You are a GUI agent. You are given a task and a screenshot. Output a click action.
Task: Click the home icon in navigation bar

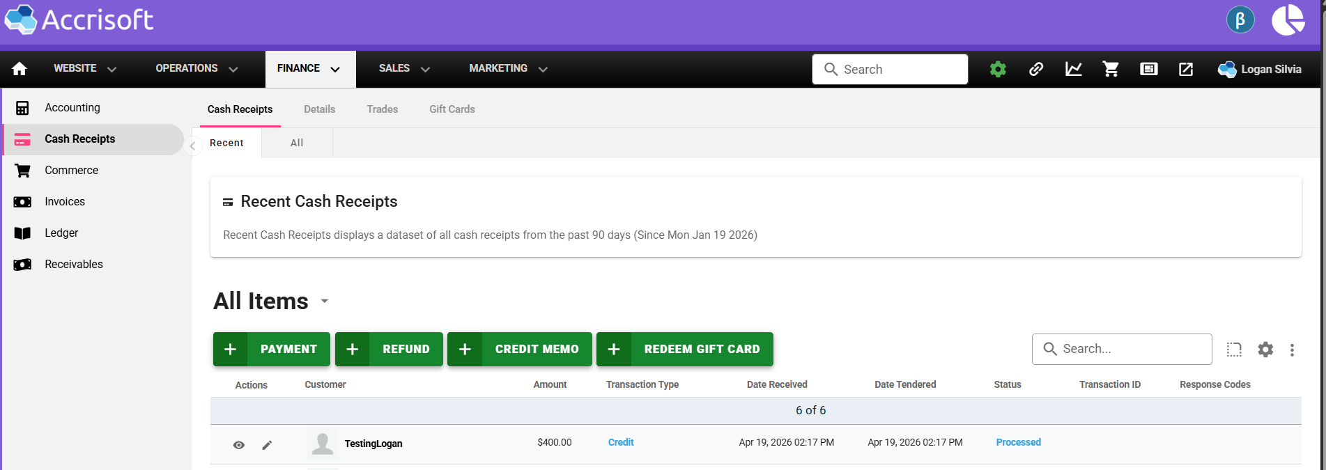coord(20,69)
